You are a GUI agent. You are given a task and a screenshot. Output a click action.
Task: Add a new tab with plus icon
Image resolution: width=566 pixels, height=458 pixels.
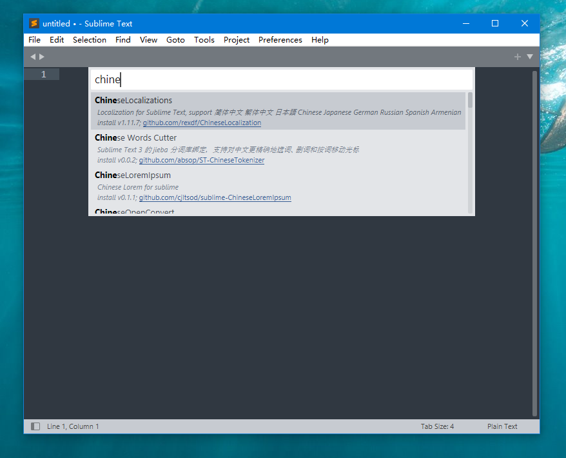517,57
